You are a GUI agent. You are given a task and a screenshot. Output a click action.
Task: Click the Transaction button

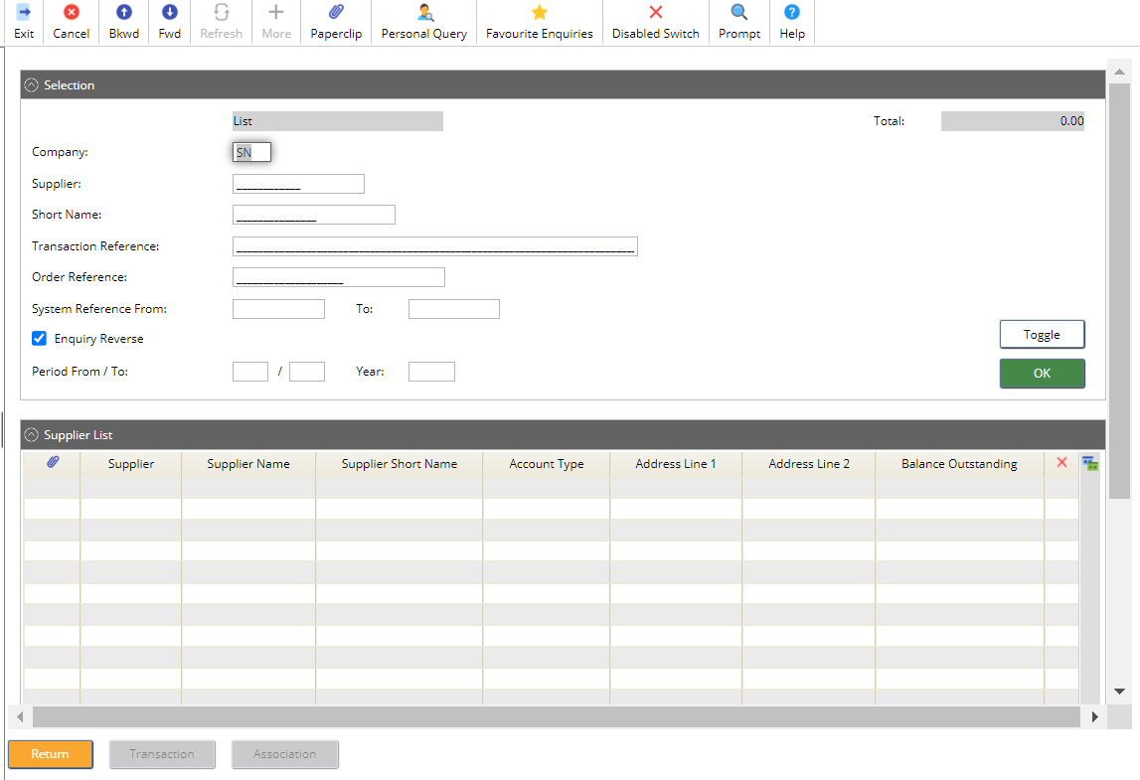[x=162, y=754]
